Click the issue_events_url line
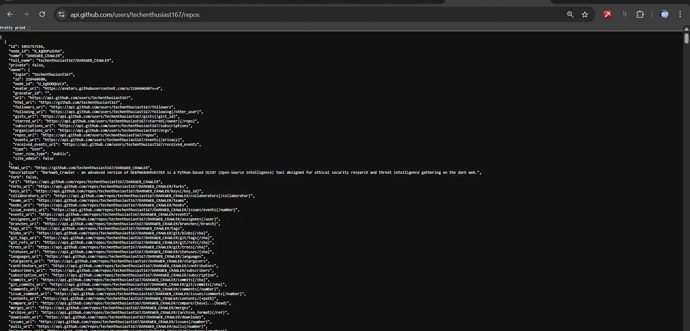 pos(124,210)
